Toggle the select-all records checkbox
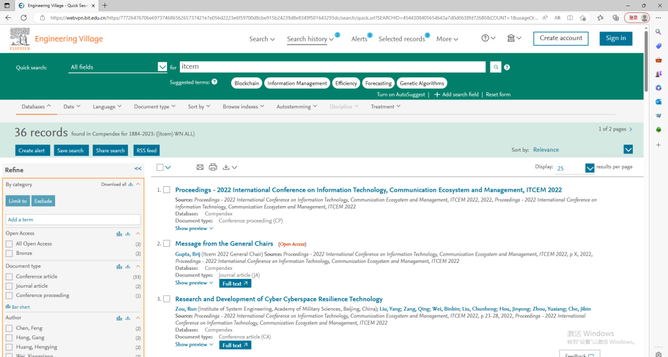Image resolution: width=668 pixels, height=357 pixels. tap(160, 168)
